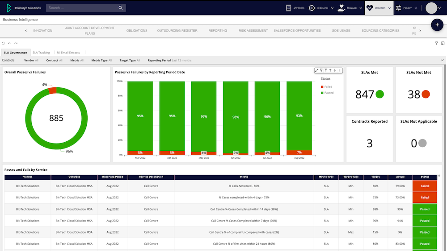Click Failed status for % Calls Answered row
The image size is (447, 251).
(x=425, y=186)
